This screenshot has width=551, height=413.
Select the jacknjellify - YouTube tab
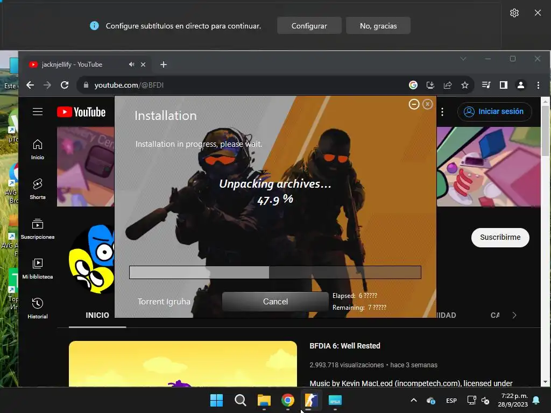tap(87, 65)
